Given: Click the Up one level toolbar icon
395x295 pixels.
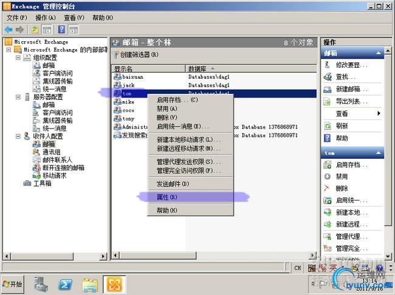Looking at the screenshot, I should [35, 30].
